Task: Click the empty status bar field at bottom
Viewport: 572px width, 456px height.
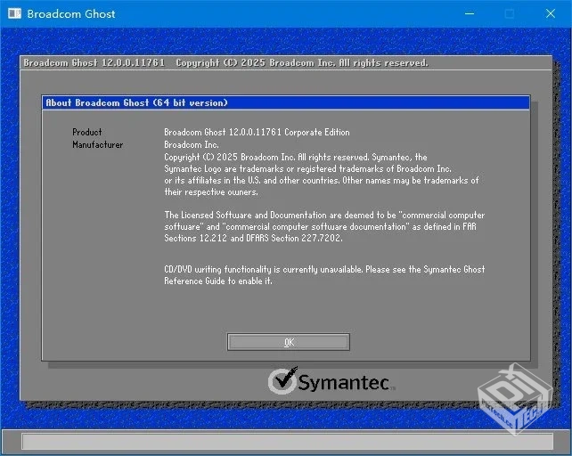Action: pyautogui.click(x=288, y=442)
